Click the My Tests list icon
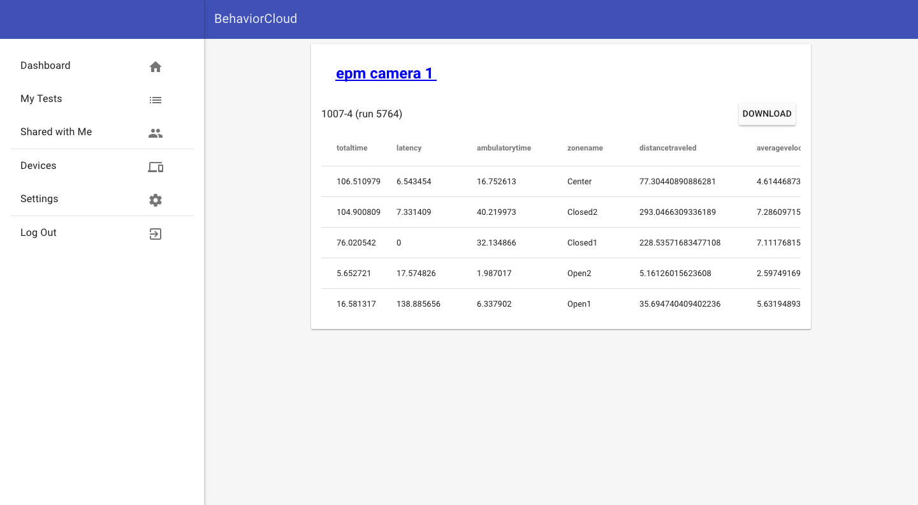 click(x=156, y=100)
